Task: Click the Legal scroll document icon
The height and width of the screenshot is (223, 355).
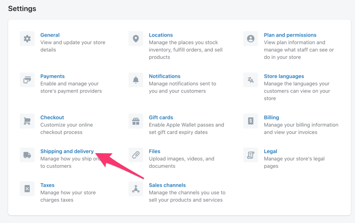Action: coord(250,155)
